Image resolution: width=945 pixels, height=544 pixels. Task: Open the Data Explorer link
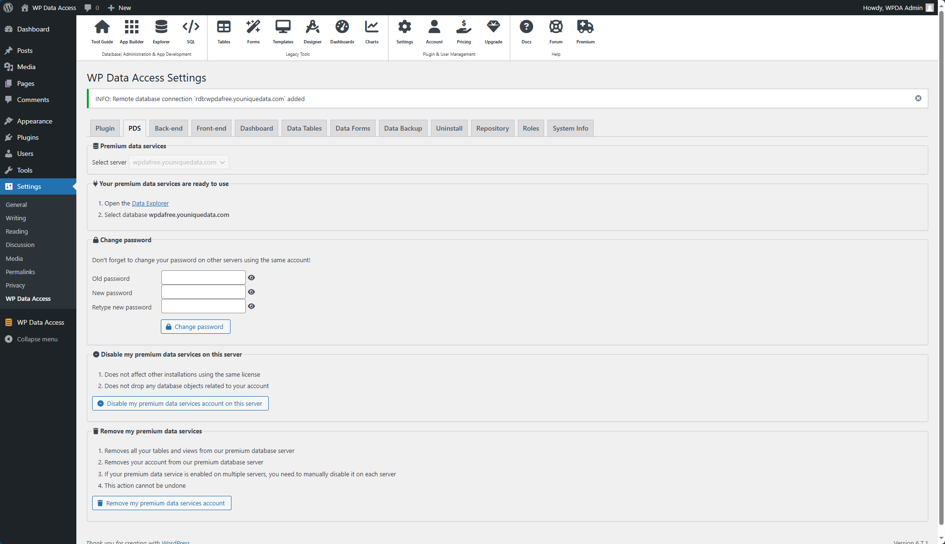pyautogui.click(x=150, y=203)
